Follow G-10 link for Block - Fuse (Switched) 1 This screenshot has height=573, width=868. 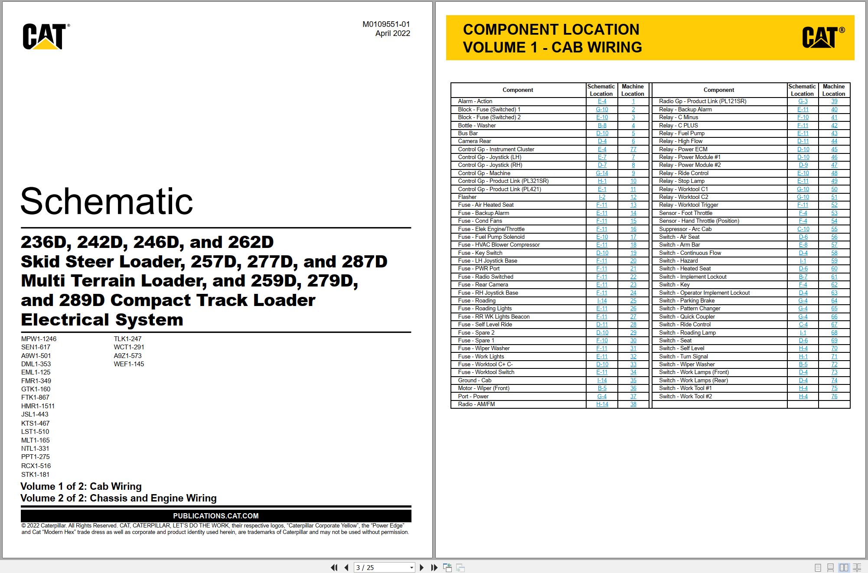(x=602, y=109)
